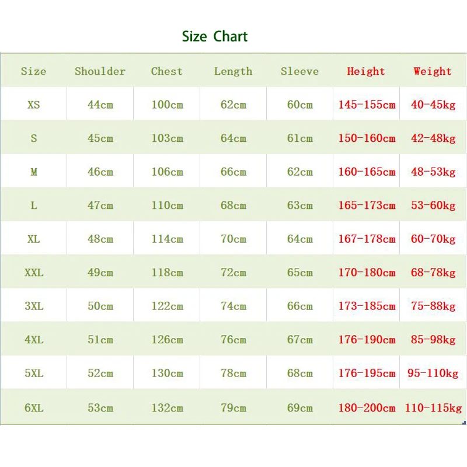Click the Size Chart title
Viewport: 467px width, 467px height.
214,37
